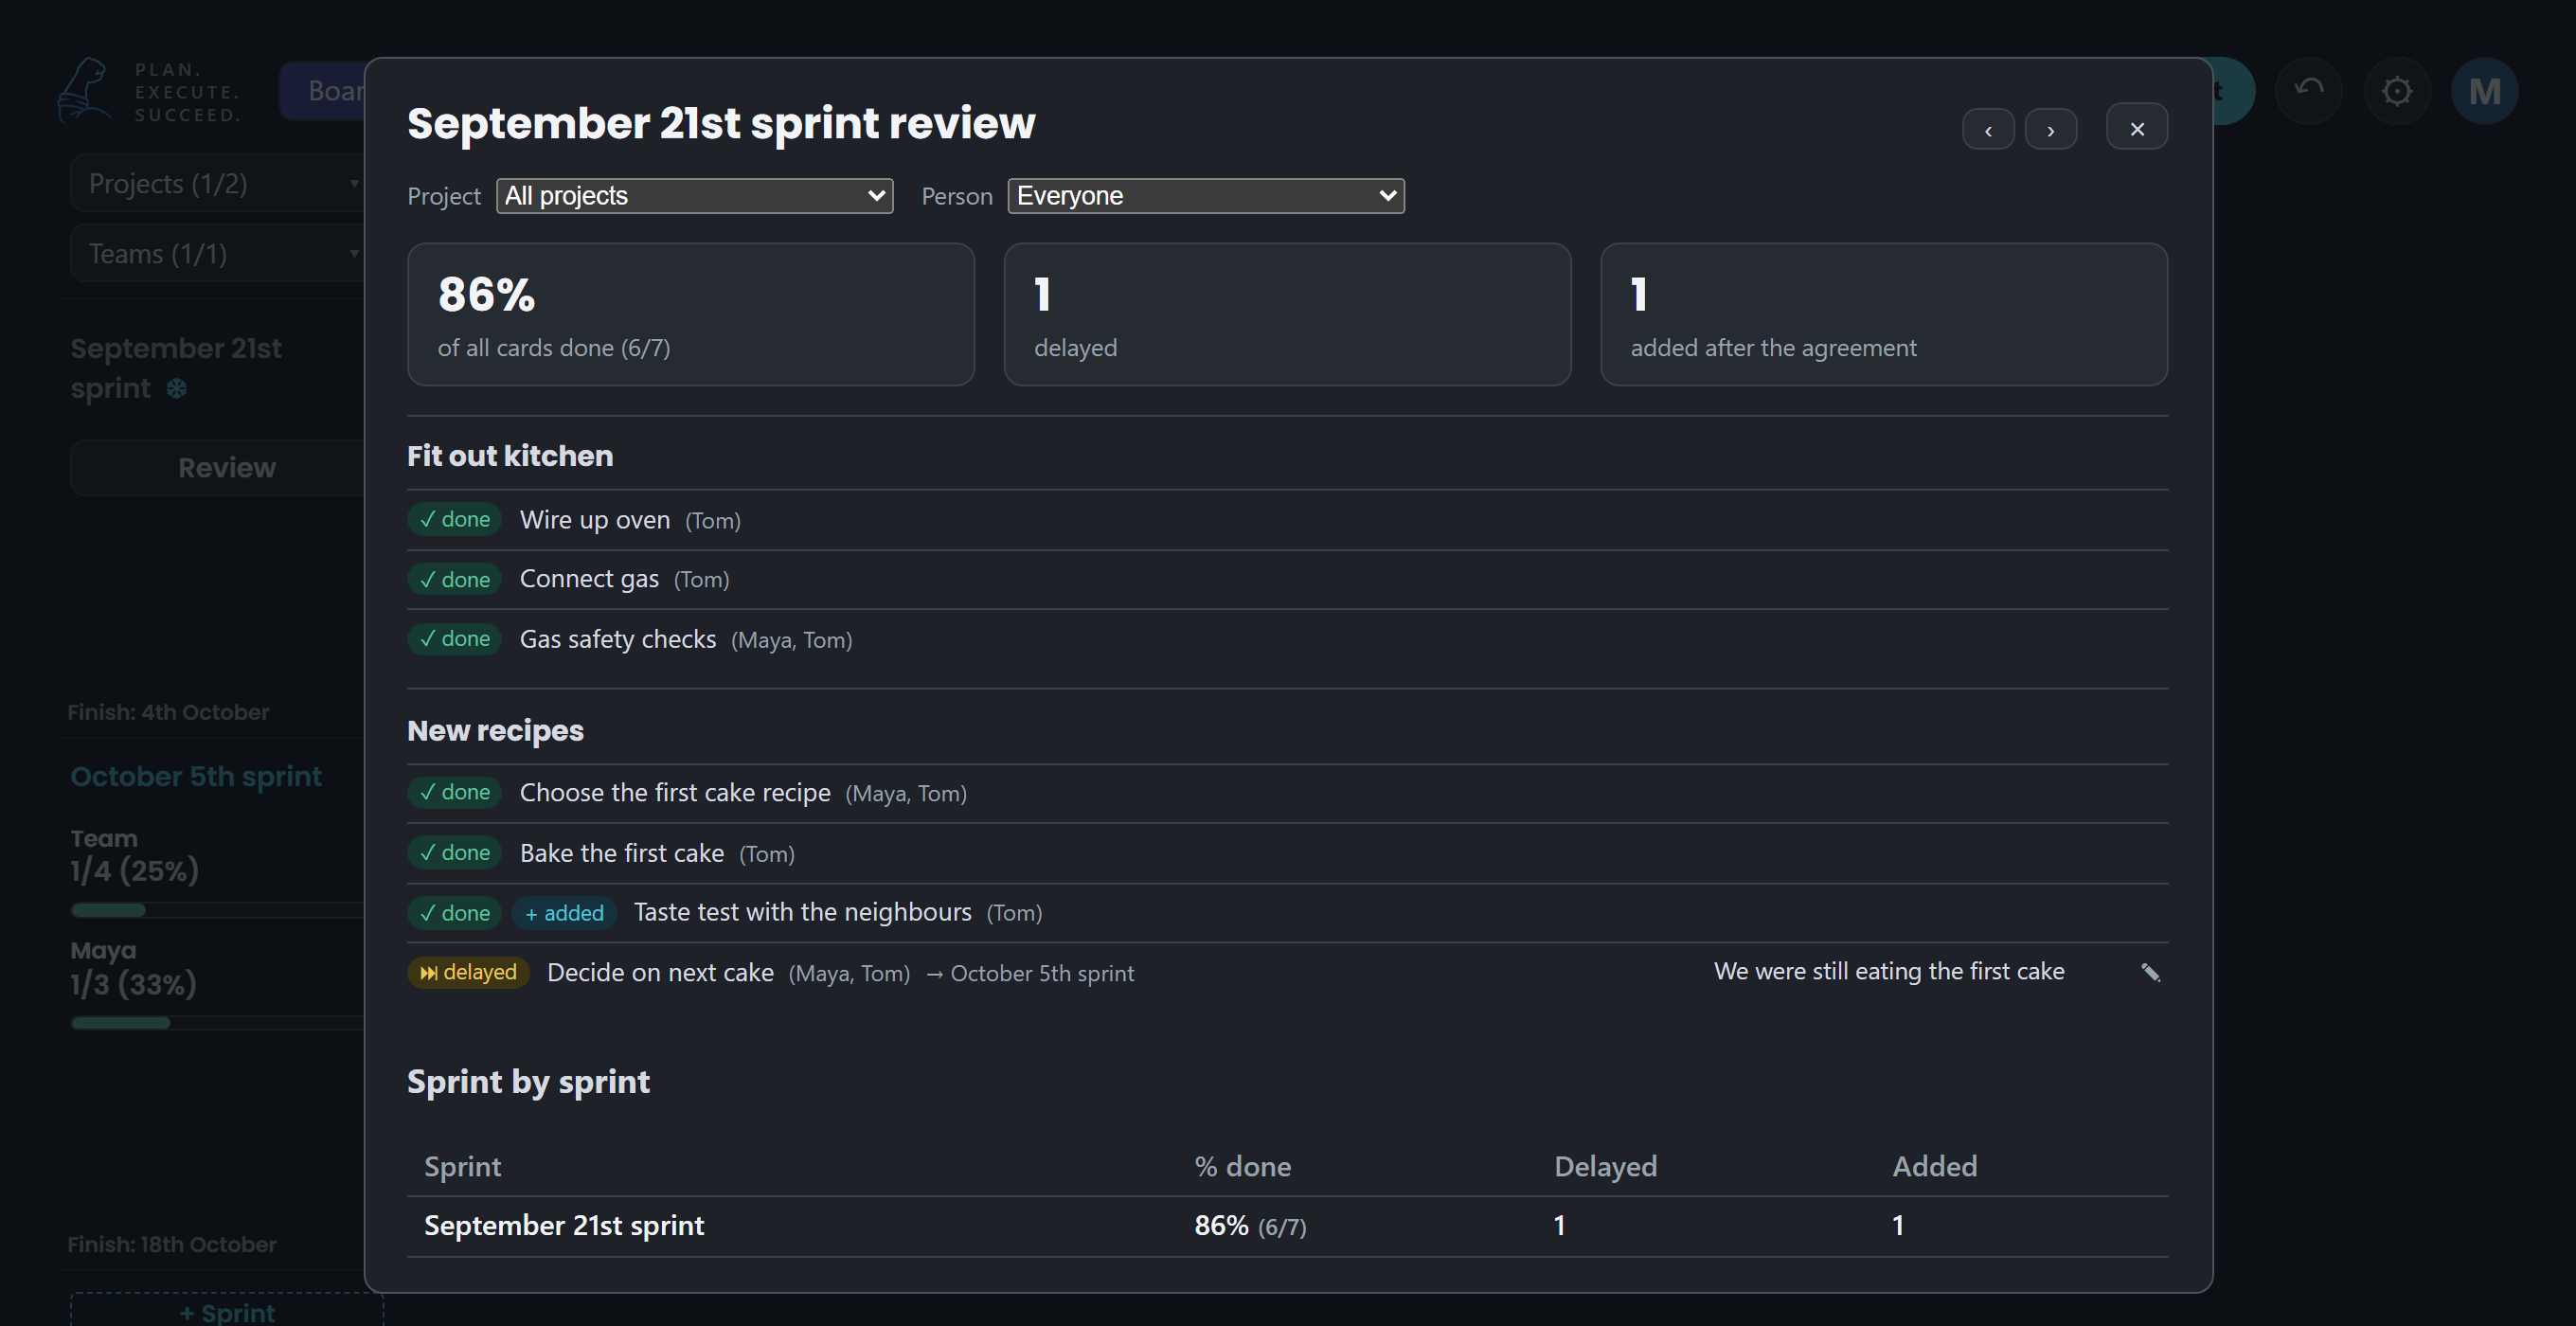Expand the Teams (1/1) filter

[x=218, y=254]
